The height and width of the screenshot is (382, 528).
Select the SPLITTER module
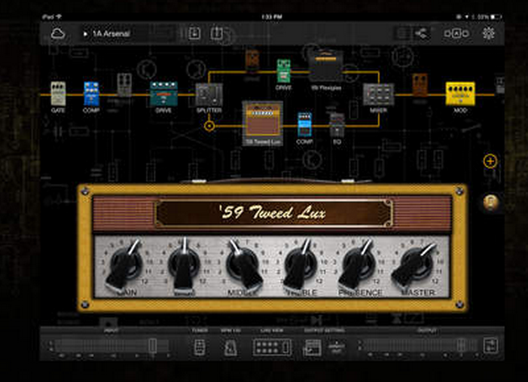click(x=209, y=95)
